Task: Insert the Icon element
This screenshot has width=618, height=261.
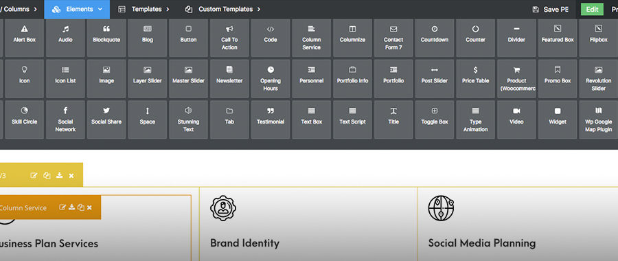Action: [25, 79]
